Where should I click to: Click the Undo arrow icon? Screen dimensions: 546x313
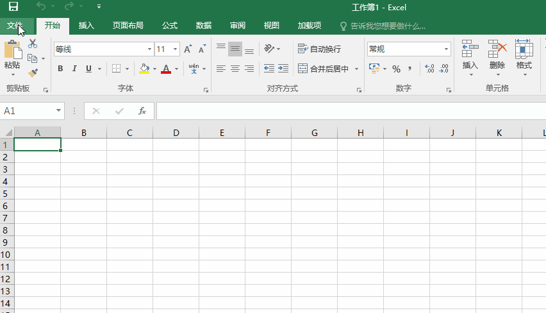(41, 6)
